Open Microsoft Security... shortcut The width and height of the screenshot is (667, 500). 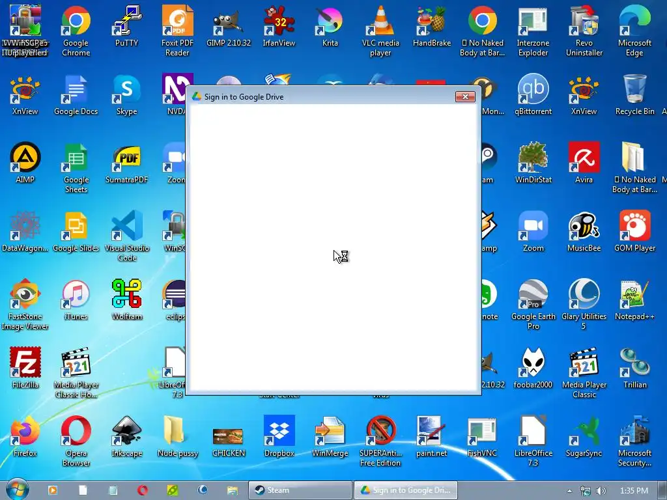pyautogui.click(x=634, y=441)
